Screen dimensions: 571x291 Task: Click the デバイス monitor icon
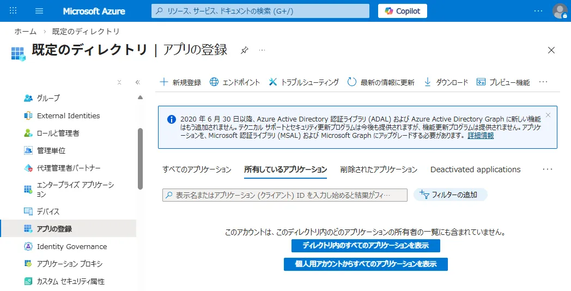point(28,211)
